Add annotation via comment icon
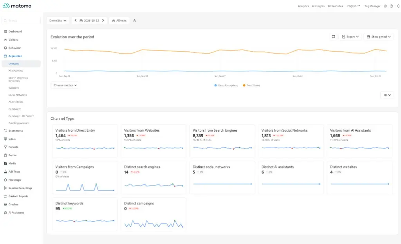The image size is (401, 244). tap(333, 37)
